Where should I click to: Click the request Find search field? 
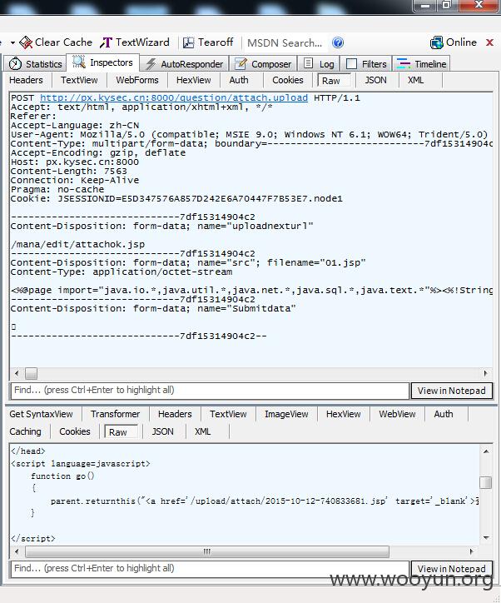point(210,391)
